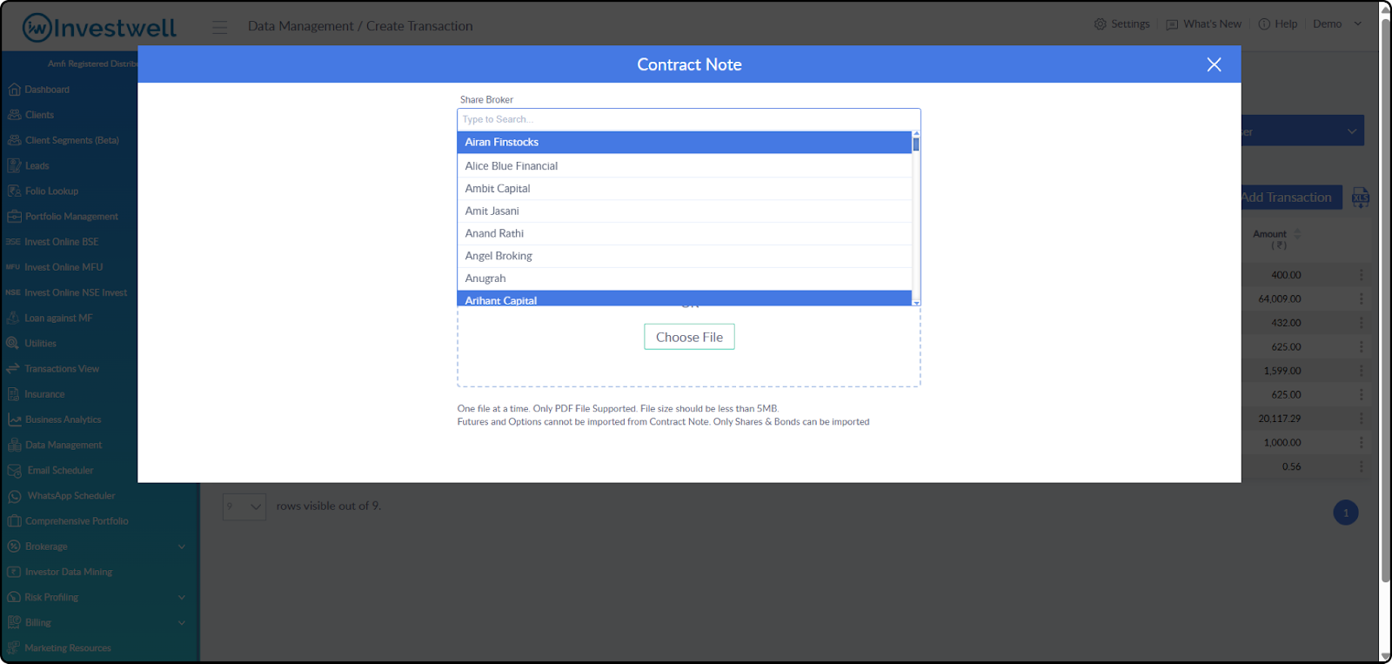Open row menu for 20,117.29 amount
The image size is (1392, 664).
(1362, 419)
